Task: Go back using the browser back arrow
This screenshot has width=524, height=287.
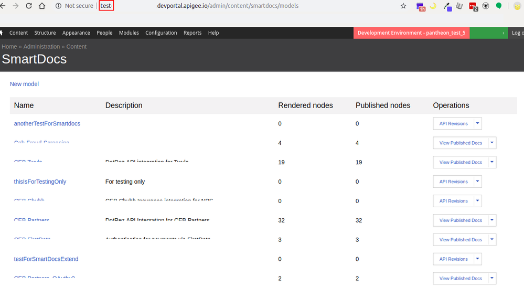Action: coord(3,6)
